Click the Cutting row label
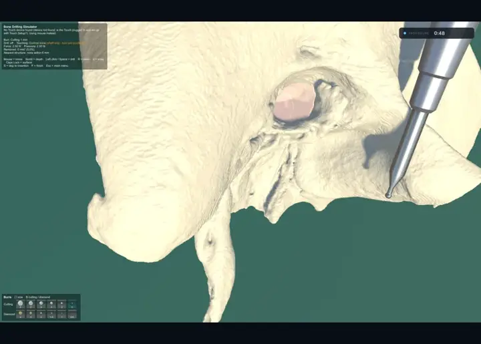481x344 pixels. (x=8, y=304)
